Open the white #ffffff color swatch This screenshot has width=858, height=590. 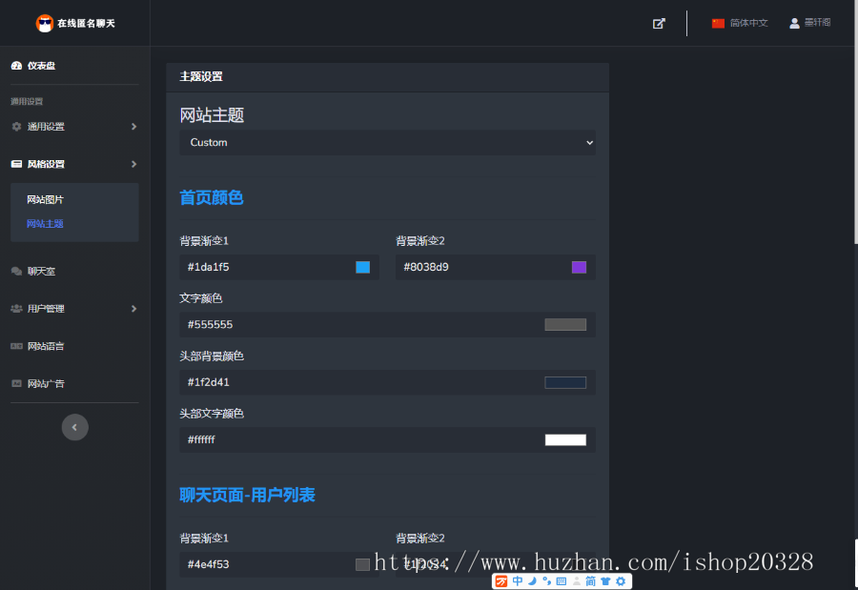click(565, 440)
